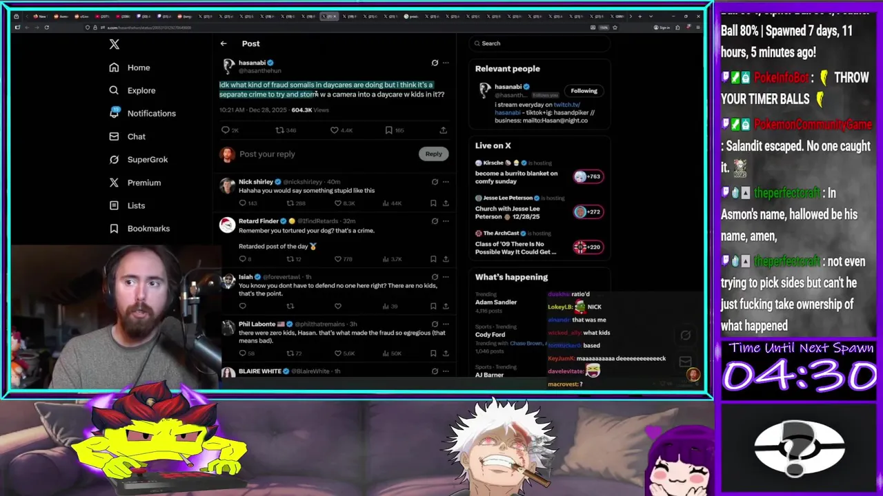Like Isiah's reply
883x496 pixels.
pyautogui.click(x=338, y=306)
